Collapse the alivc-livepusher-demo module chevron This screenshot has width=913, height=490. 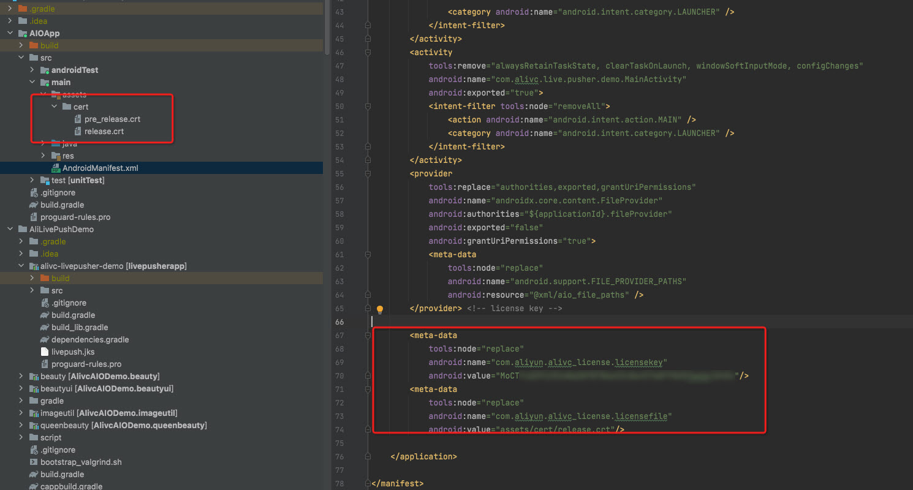(21, 266)
